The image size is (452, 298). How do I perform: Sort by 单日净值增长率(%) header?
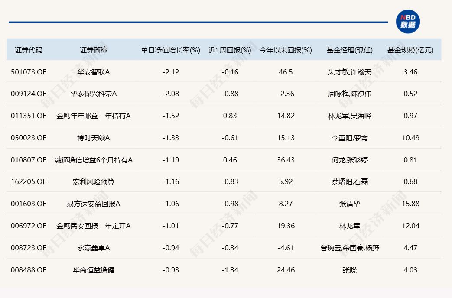coord(171,50)
